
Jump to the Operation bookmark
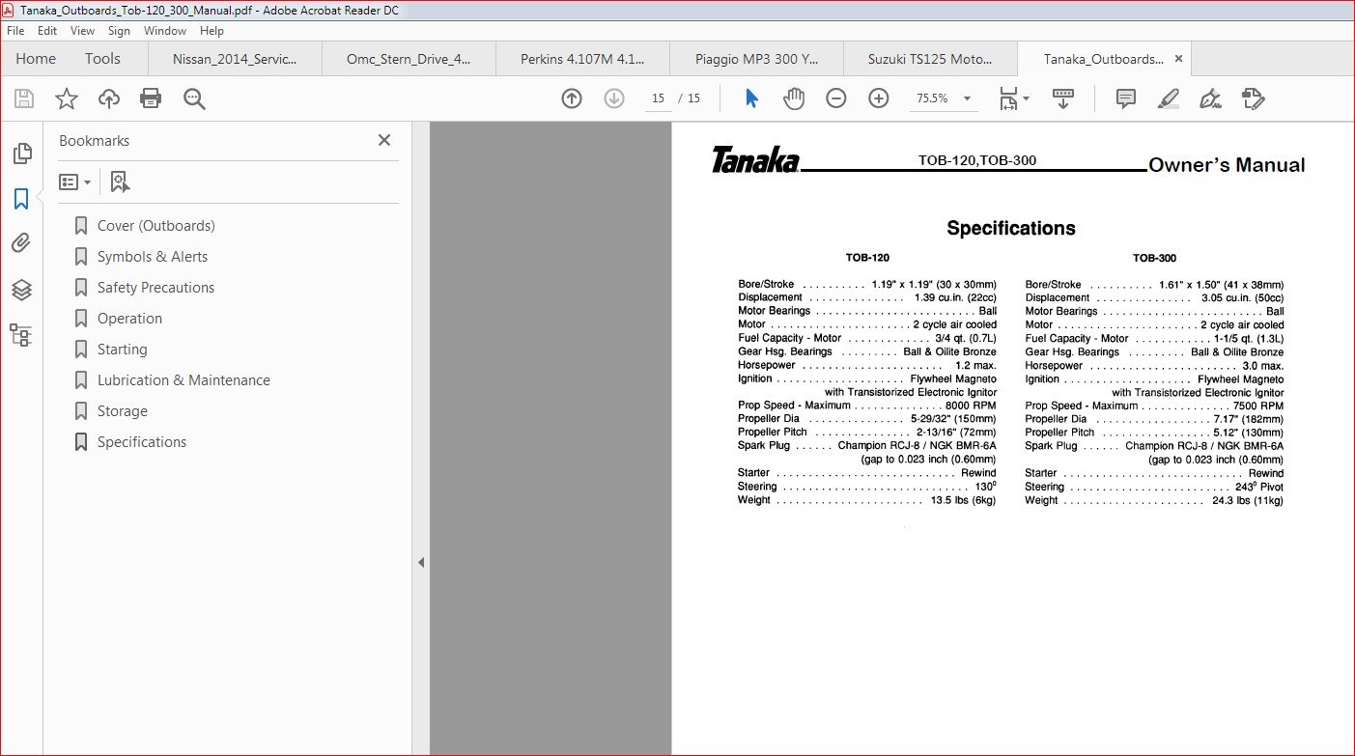[129, 319]
